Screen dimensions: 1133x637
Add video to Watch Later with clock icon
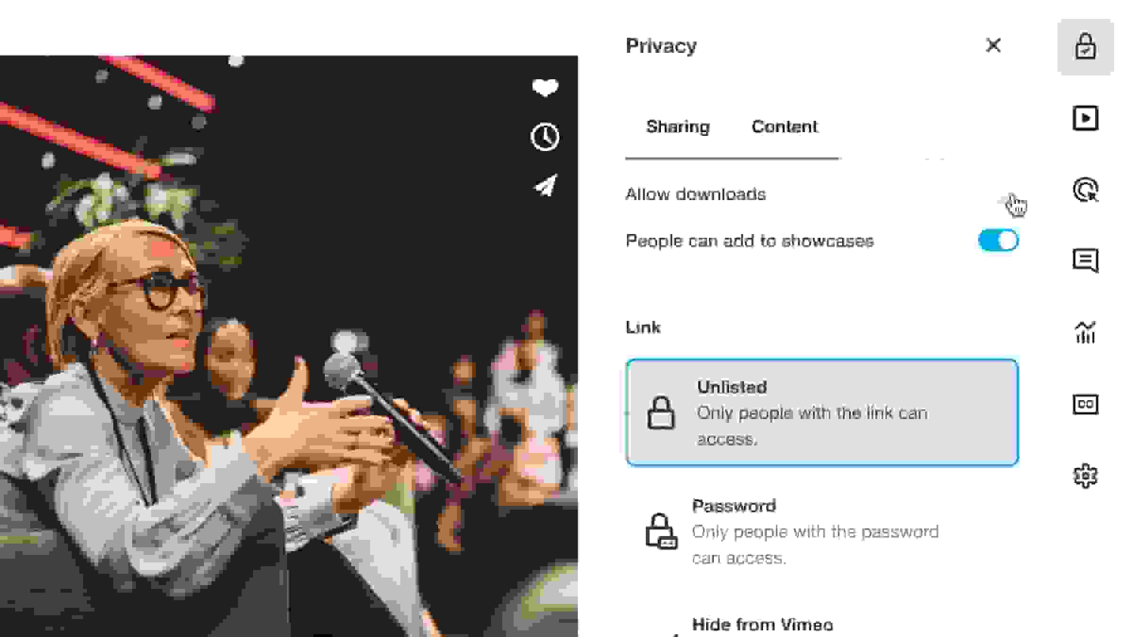(545, 137)
